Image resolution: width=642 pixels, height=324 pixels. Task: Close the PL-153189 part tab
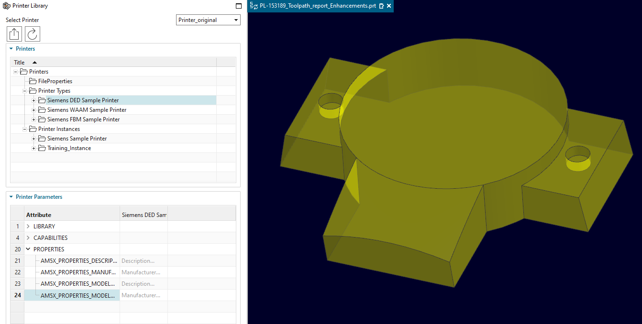tap(389, 6)
